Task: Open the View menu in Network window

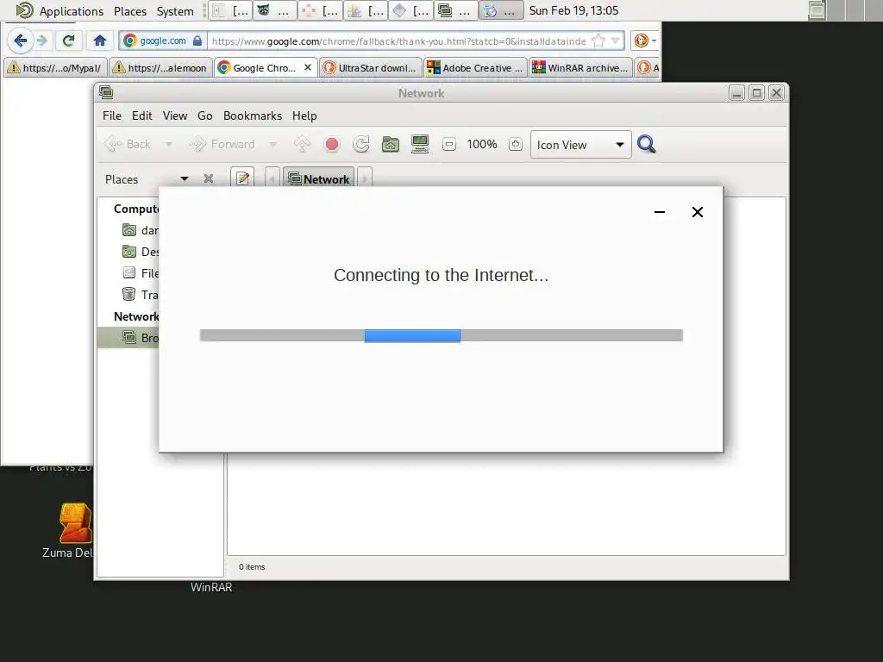Action: (174, 116)
